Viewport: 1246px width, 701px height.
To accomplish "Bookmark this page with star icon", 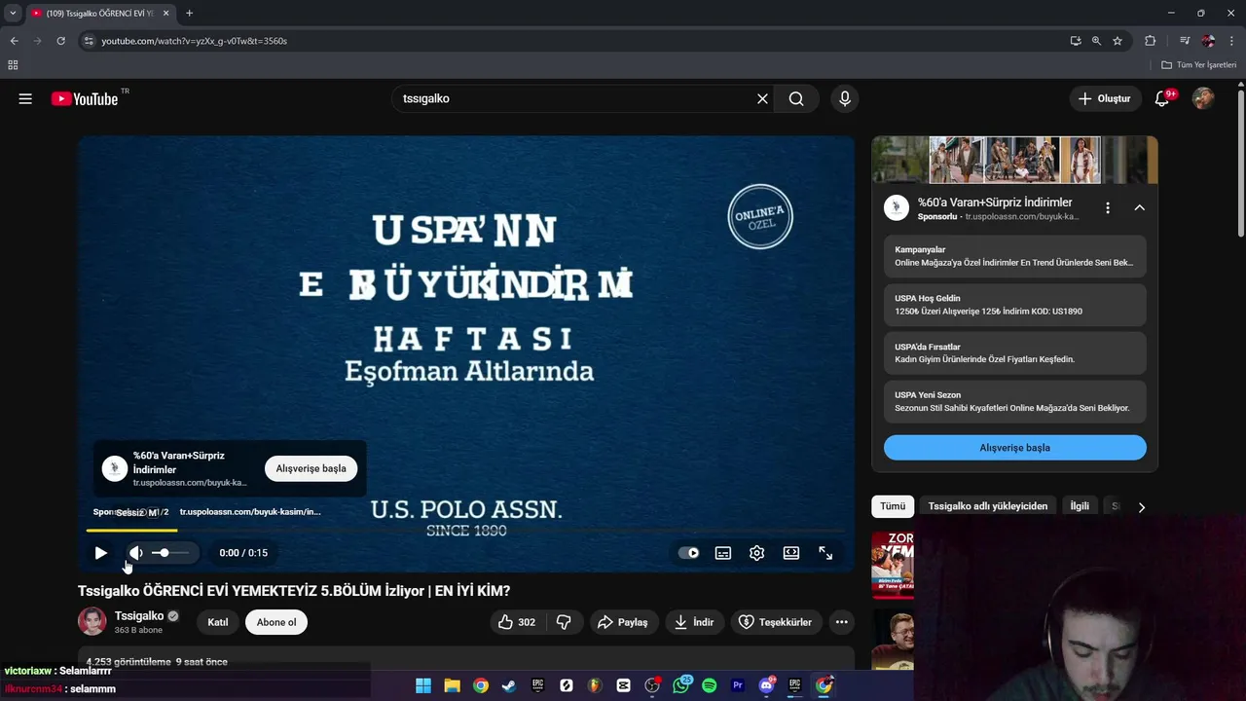I will [1118, 41].
